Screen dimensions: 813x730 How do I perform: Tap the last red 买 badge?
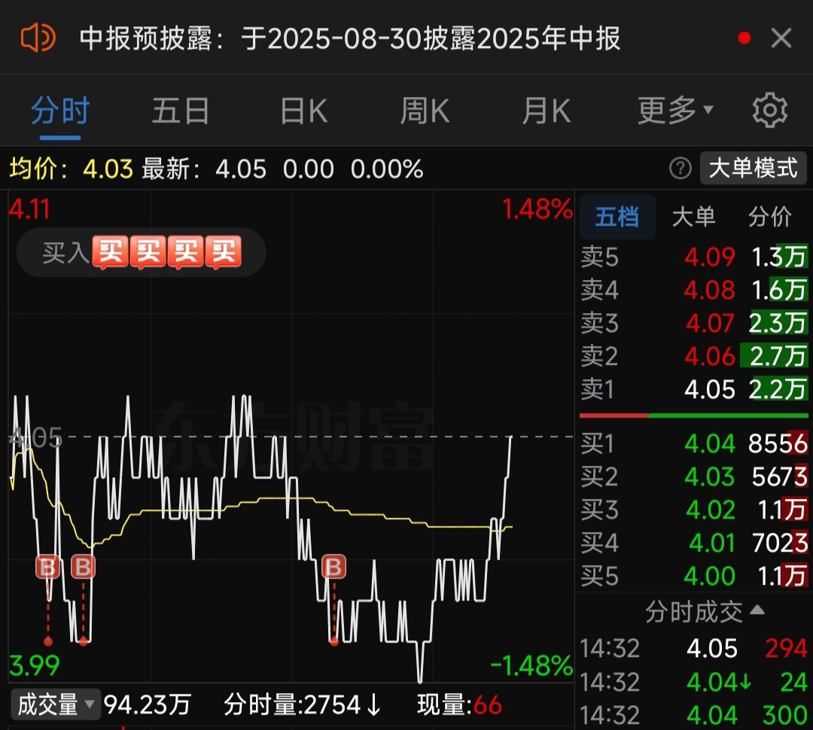point(224,253)
